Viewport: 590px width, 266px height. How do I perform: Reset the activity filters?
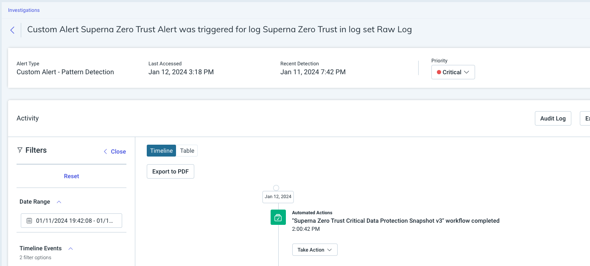click(x=71, y=176)
